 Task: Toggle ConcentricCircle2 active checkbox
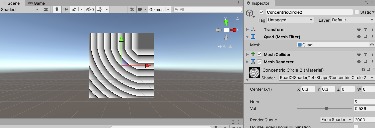261,12
